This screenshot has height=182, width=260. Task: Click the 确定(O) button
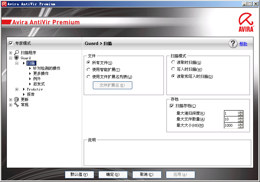(113, 175)
